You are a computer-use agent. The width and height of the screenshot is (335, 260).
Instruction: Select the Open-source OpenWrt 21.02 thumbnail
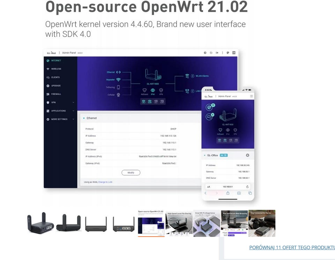(x=151, y=223)
